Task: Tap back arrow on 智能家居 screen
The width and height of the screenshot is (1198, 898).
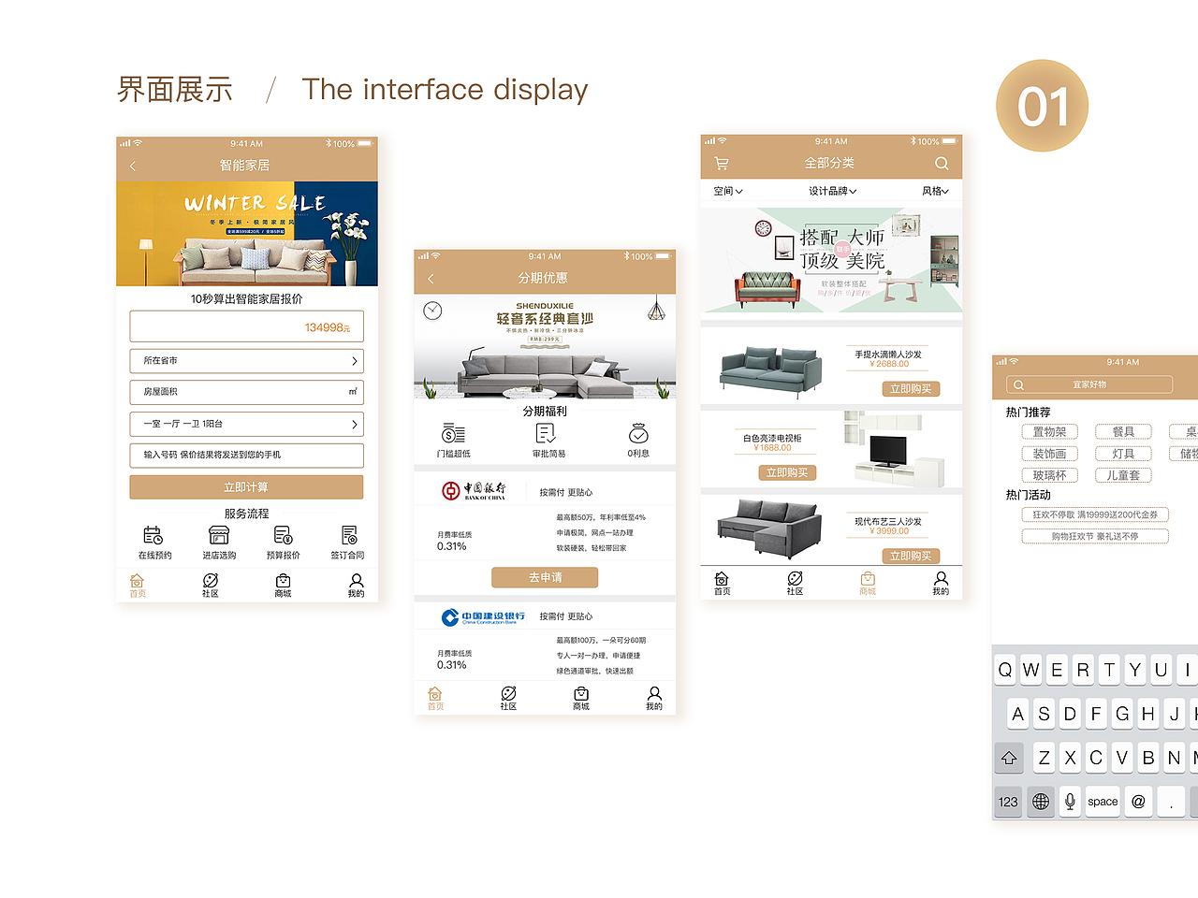Action: click(133, 166)
